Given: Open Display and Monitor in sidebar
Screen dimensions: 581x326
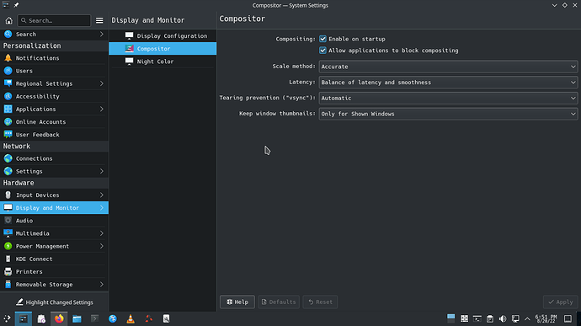Looking at the screenshot, I should click(x=54, y=208).
